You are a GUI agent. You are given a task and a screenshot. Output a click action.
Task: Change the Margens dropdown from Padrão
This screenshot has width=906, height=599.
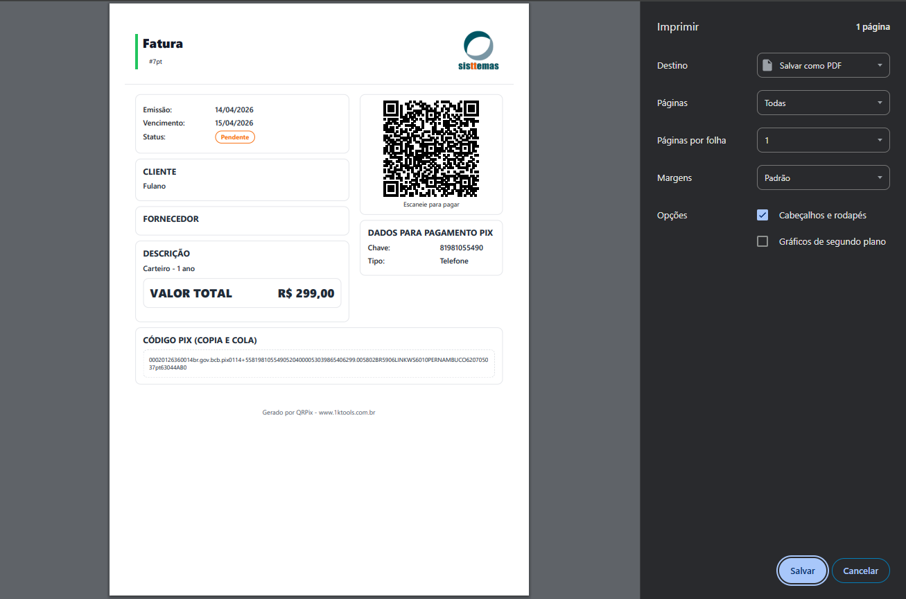point(822,177)
